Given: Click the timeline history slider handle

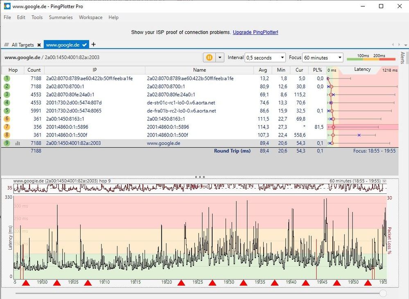Looking at the screenshot, I should click(x=383, y=293).
